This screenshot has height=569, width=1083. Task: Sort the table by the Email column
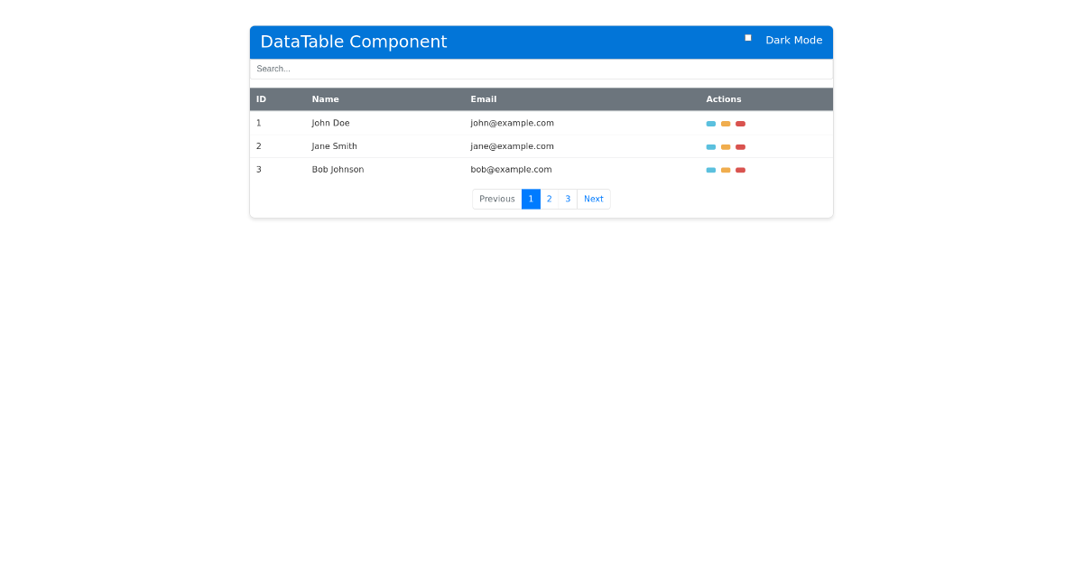[x=484, y=99]
